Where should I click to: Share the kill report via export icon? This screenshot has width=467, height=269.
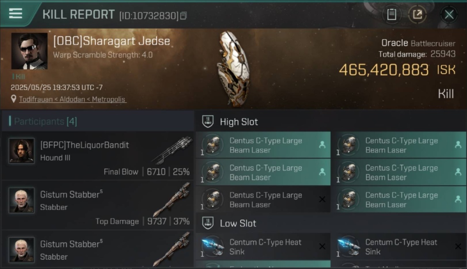[x=417, y=14]
